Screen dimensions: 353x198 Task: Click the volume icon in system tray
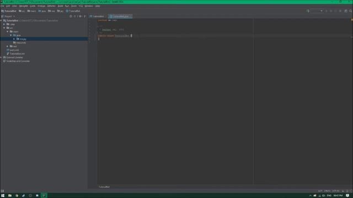point(324,196)
